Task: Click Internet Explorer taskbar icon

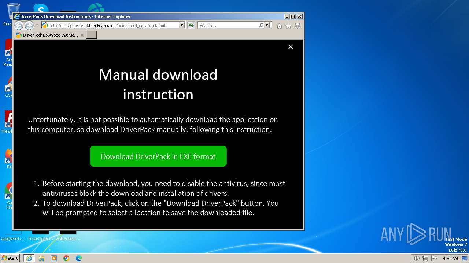Action: click(29, 258)
